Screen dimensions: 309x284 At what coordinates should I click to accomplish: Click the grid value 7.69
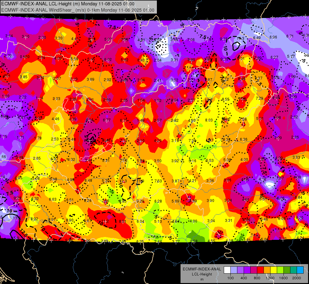104,241
